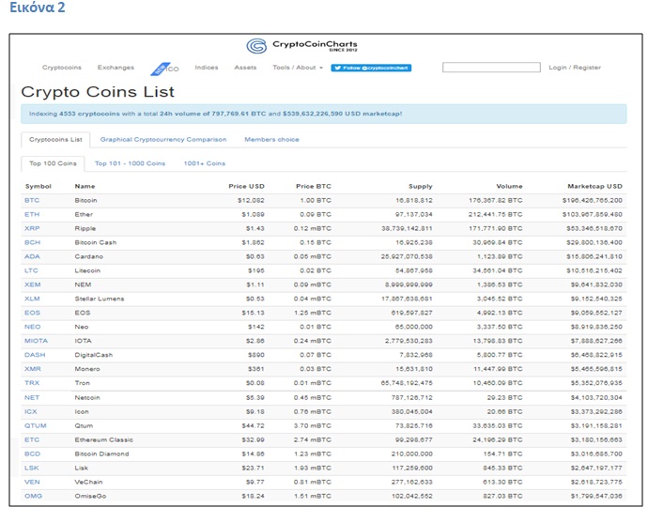Open the BCH symbol link

coord(32,242)
